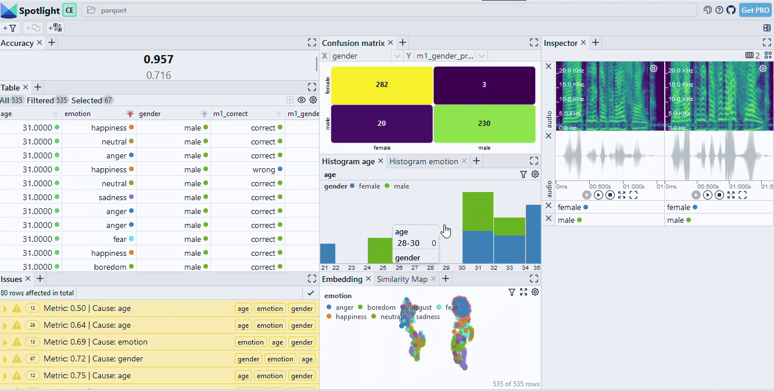Viewport: 774px width, 391px height.
Task: Maximize the Confusion matrix panel
Action: pyautogui.click(x=534, y=43)
